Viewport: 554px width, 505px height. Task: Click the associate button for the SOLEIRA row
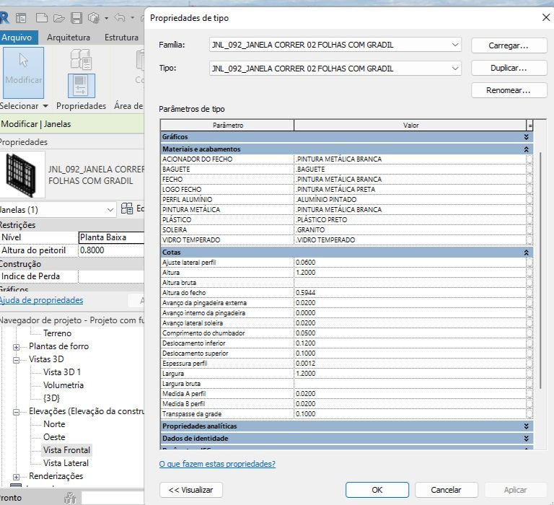coord(529,230)
